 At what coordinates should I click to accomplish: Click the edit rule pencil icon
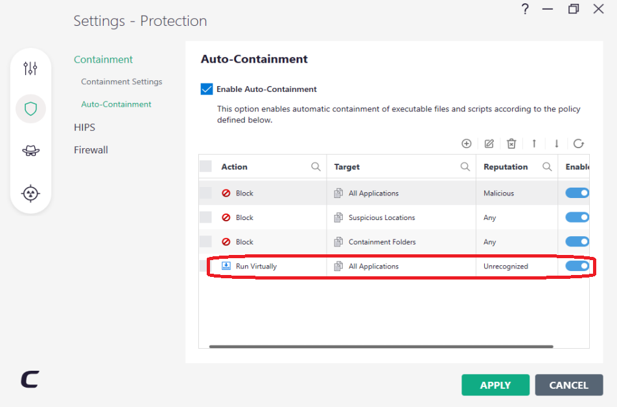[x=489, y=144]
